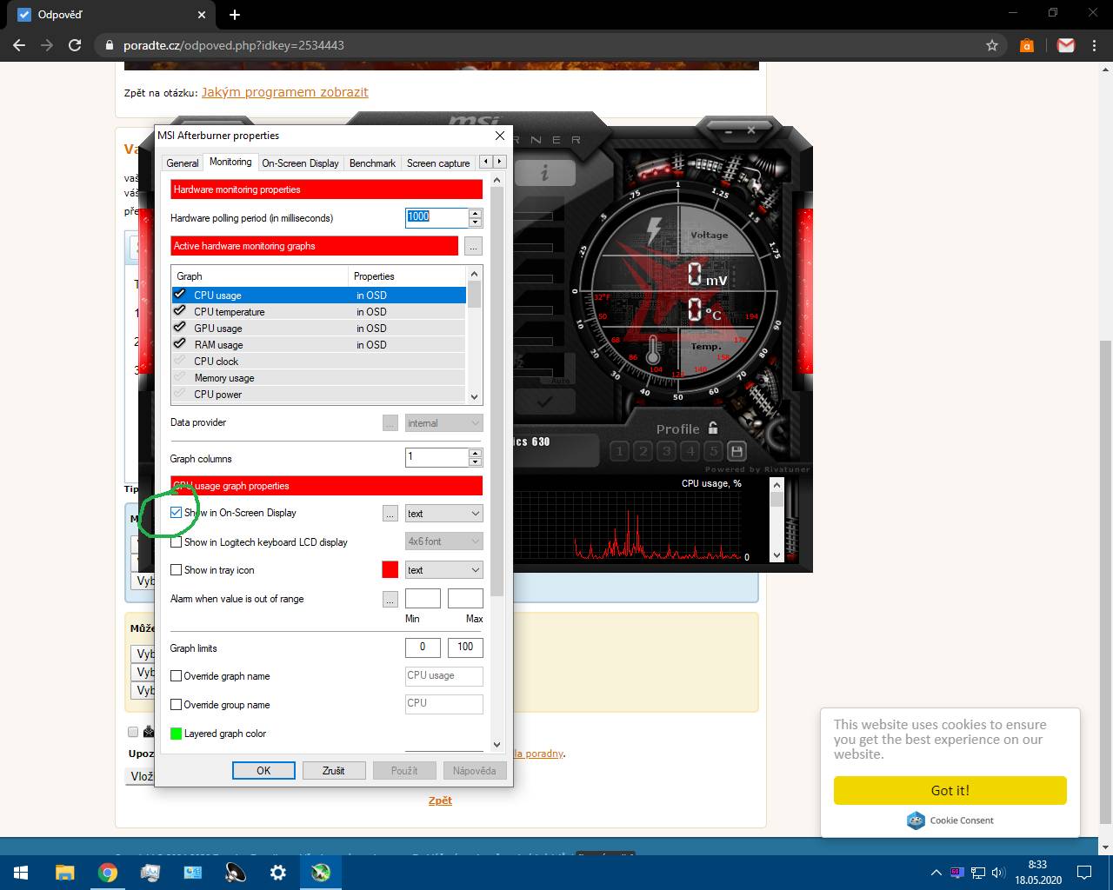Click the red tray icon color swatch
The width and height of the screenshot is (1113, 890).
[x=390, y=570]
